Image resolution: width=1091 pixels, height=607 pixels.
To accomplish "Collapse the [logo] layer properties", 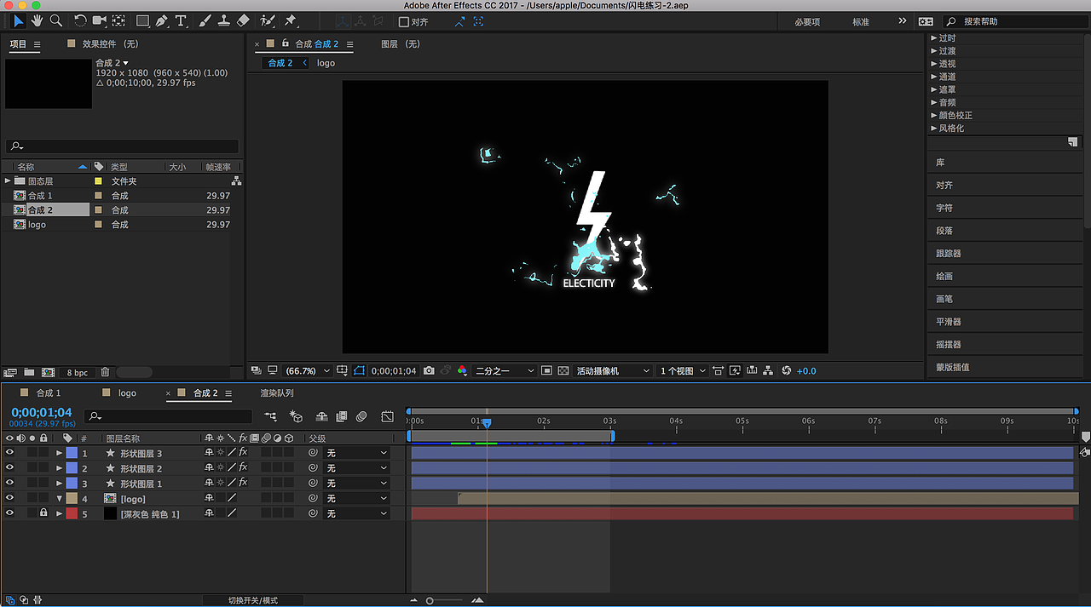I will coord(59,499).
